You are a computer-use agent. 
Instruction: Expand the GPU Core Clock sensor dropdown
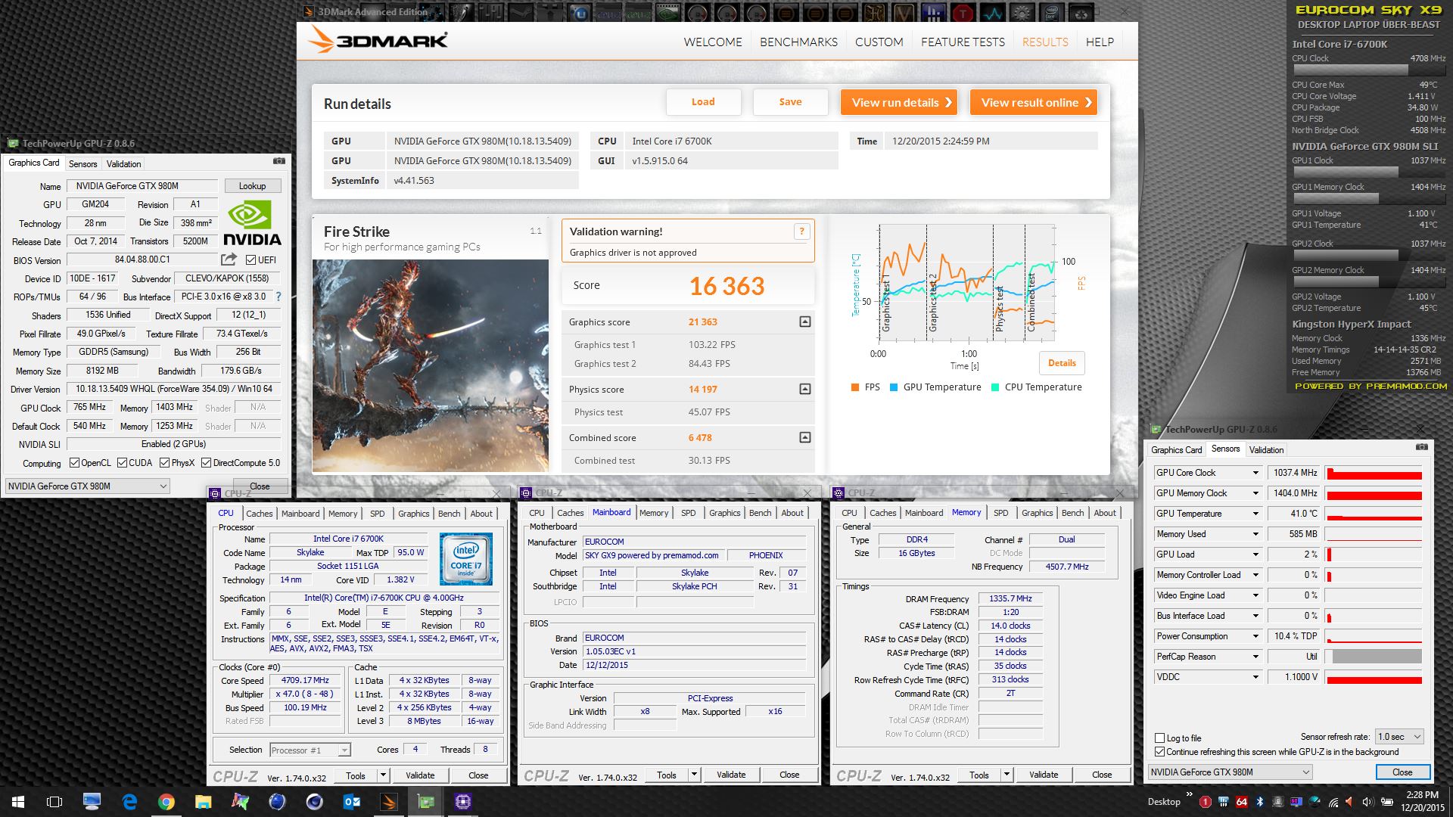1255,473
